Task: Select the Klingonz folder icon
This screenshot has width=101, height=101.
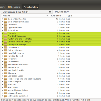Action: (x=6, y=73)
